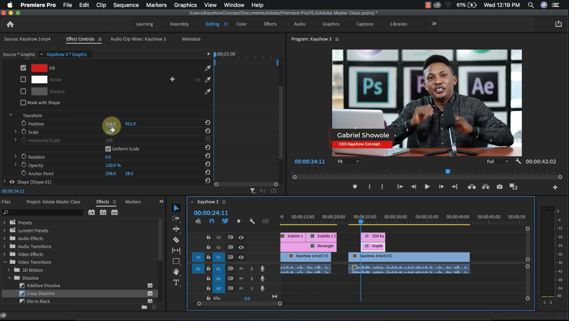Toggle the V2 track lock
The width and height of the screenshot is (569, 321).
coord(208,247)
